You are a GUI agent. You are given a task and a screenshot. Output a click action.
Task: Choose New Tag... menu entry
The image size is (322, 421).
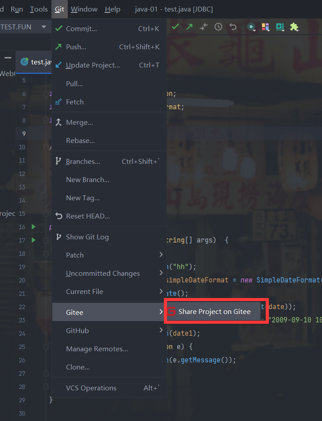(x=109, y=198)
